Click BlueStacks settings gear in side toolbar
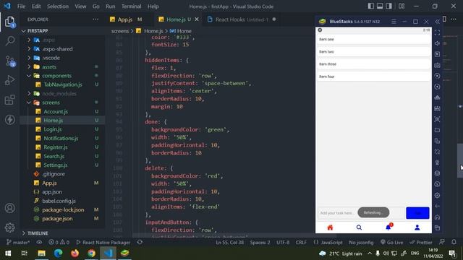Image resolution: width=463 pixels, height=260 pixels. [437, 195]
